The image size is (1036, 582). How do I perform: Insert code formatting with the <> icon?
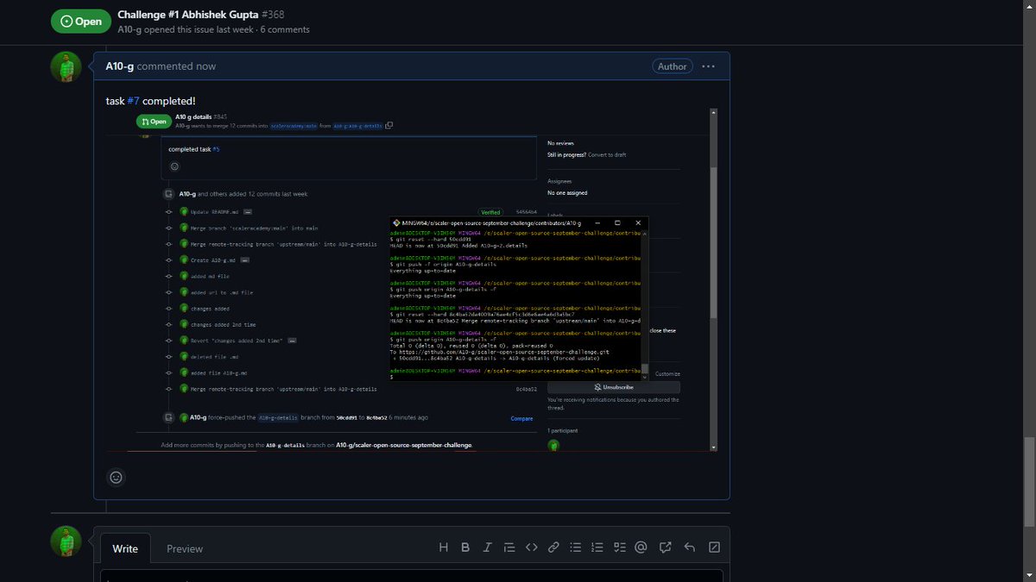[x=532, y=548]
